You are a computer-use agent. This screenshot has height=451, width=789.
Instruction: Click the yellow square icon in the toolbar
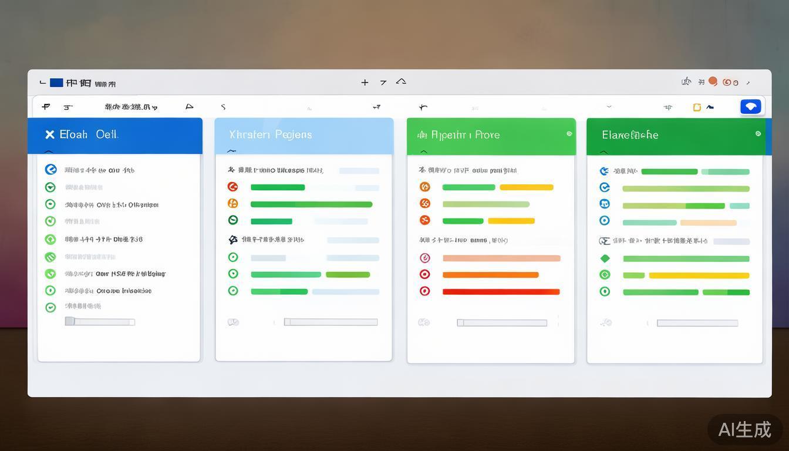click(697, 107)
